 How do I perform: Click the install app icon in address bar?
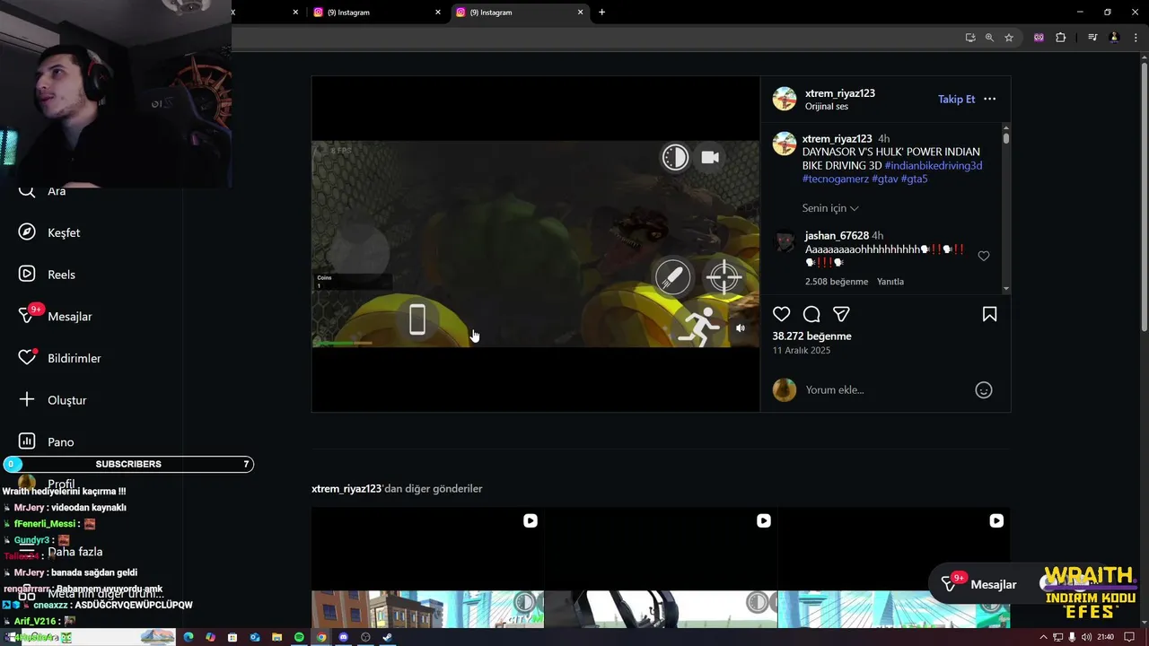[970, 38]
